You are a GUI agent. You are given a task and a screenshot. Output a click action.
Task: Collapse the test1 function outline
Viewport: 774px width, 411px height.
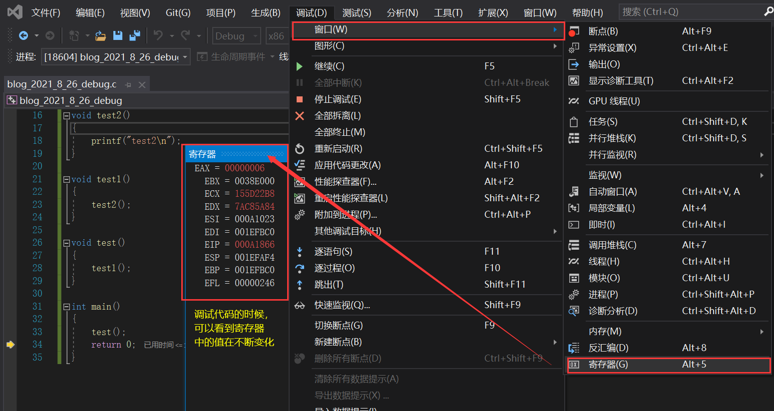[66, 179]
